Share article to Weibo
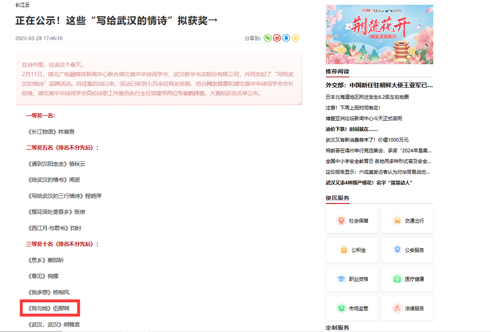491x332 pixels. [277, 38]
